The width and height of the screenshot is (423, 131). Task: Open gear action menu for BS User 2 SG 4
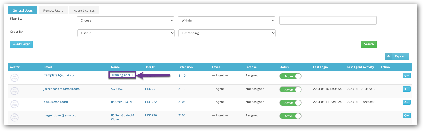406,102
